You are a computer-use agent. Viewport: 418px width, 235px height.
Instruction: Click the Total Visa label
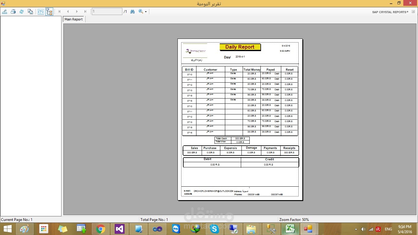click(x=220, y=142)
